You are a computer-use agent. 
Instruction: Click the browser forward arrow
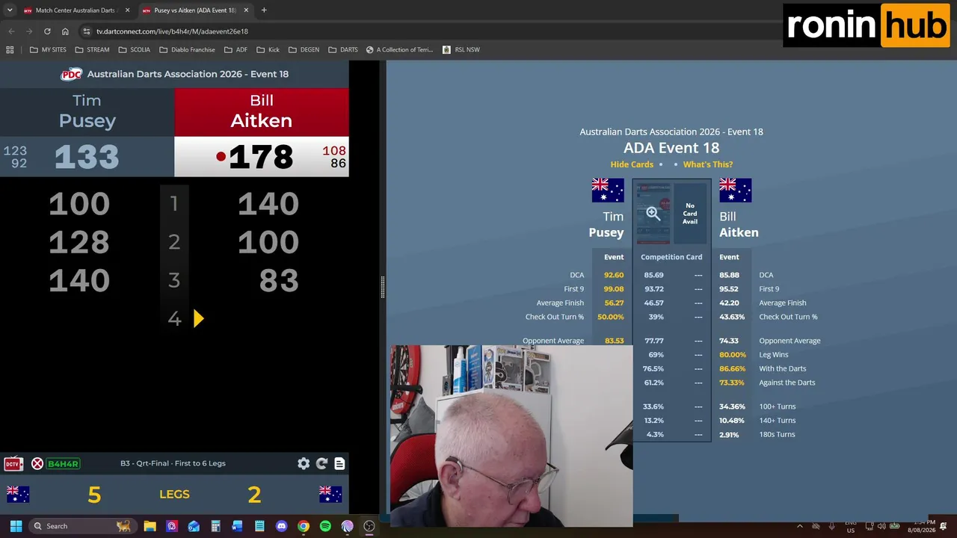pos(29,31)
